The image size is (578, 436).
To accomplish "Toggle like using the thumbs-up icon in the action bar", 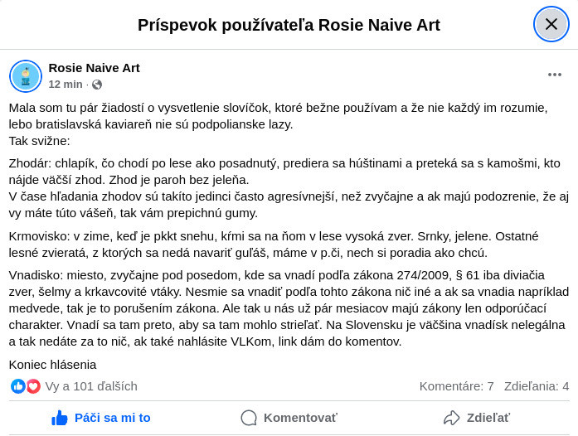I will 60,418.
